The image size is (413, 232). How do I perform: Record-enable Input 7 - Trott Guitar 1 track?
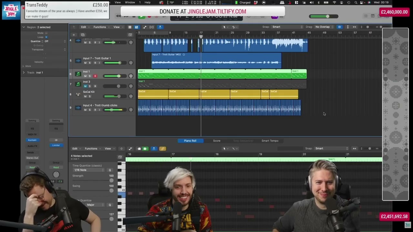[95, 63]
